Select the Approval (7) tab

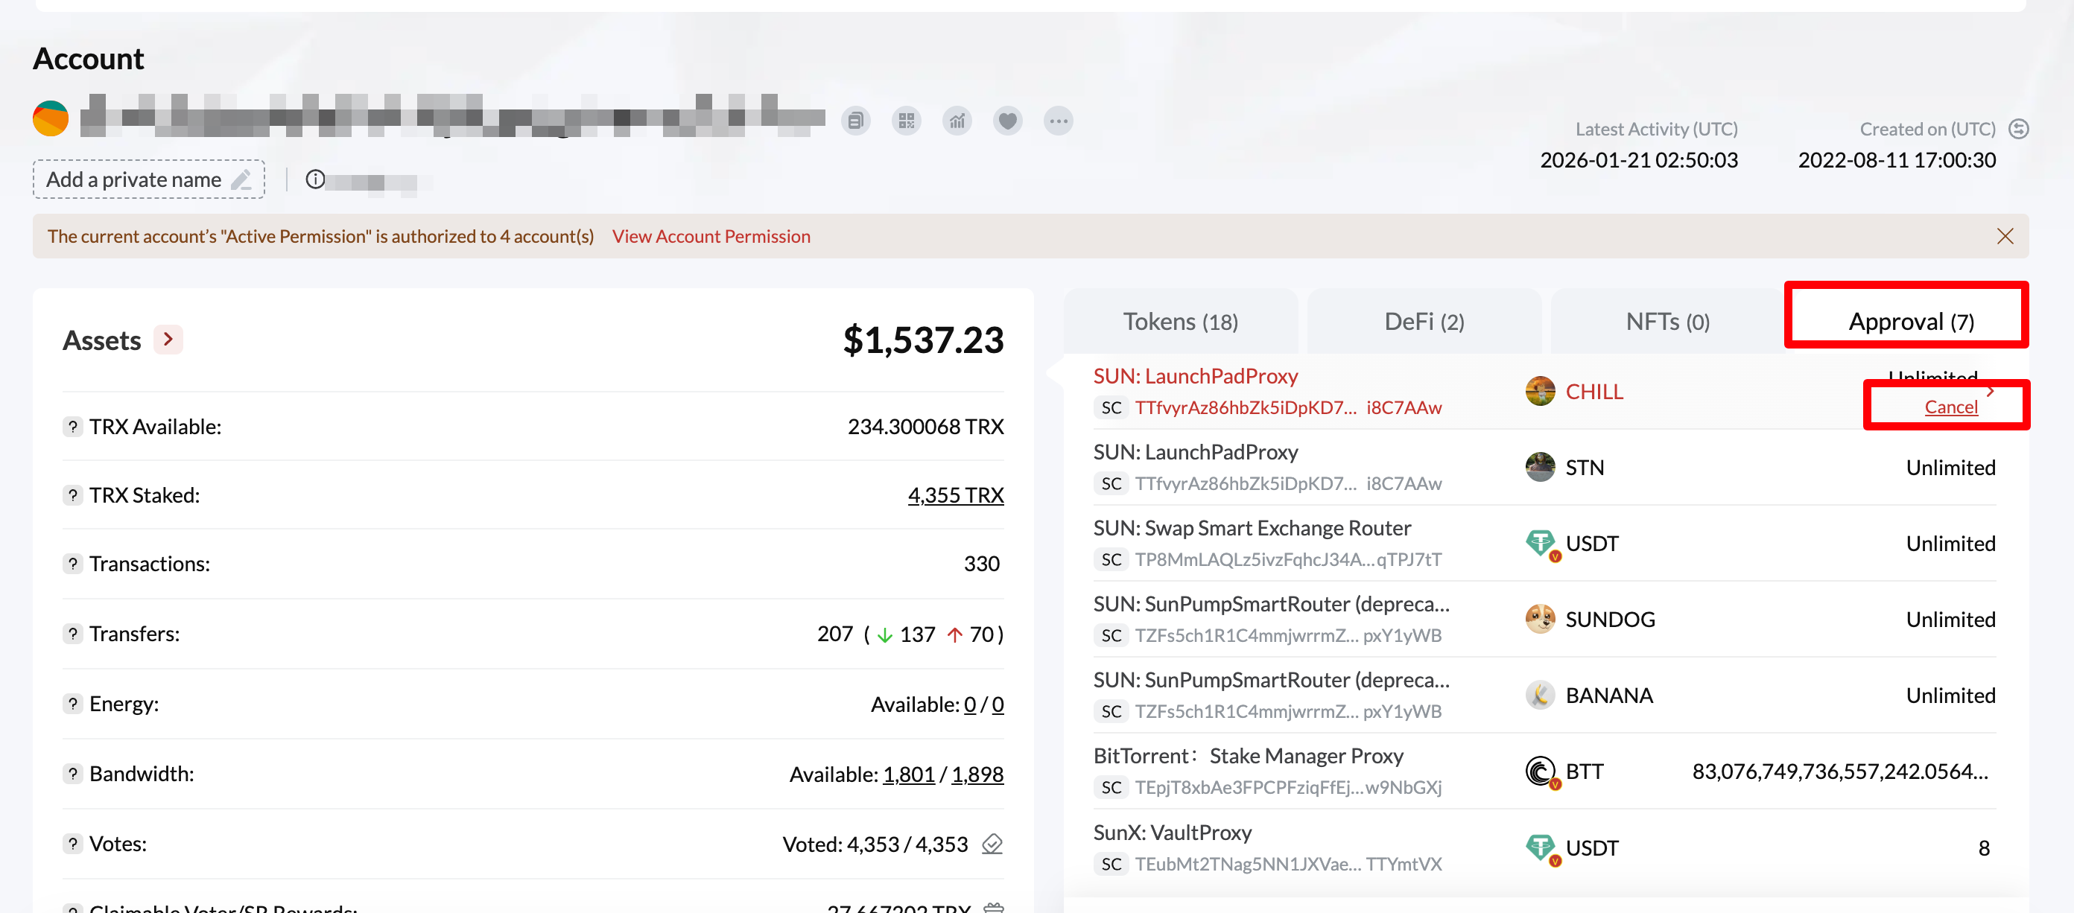click(1910, 321)
